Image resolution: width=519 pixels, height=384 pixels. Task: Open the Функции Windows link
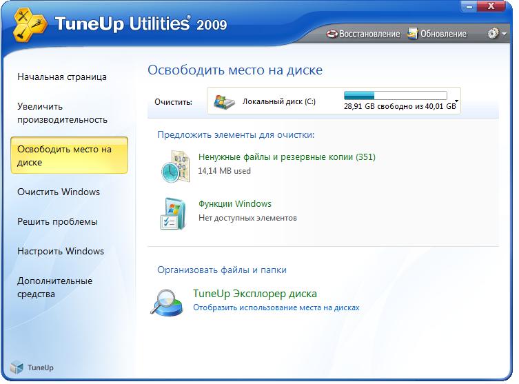click(x=234, y=203)
